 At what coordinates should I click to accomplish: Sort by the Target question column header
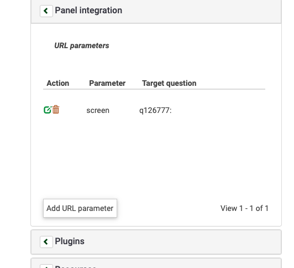pos(169,83)
